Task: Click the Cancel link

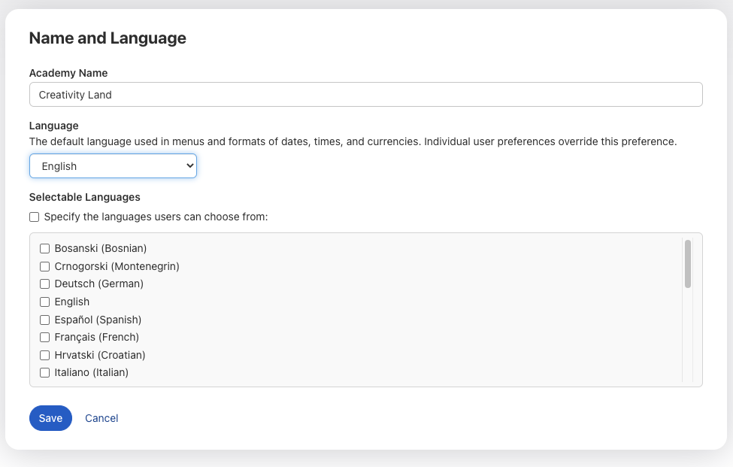Action: 101,418
